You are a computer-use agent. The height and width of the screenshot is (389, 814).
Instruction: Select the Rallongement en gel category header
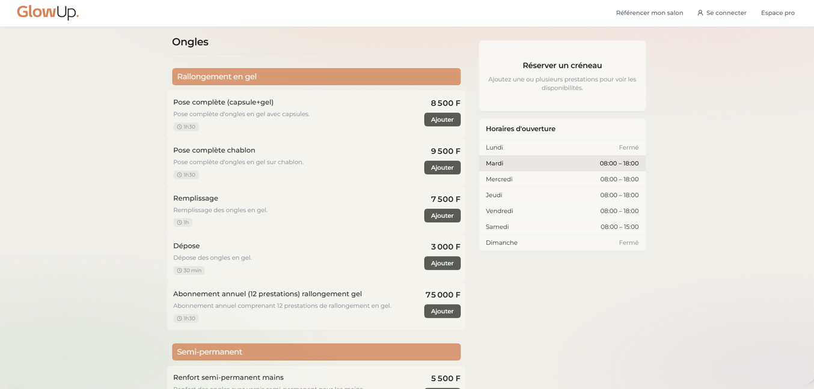[x=316, y=77]
